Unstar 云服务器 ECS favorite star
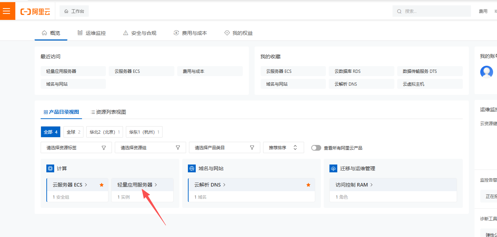This screenshot has width=497, height=237. 102,185
